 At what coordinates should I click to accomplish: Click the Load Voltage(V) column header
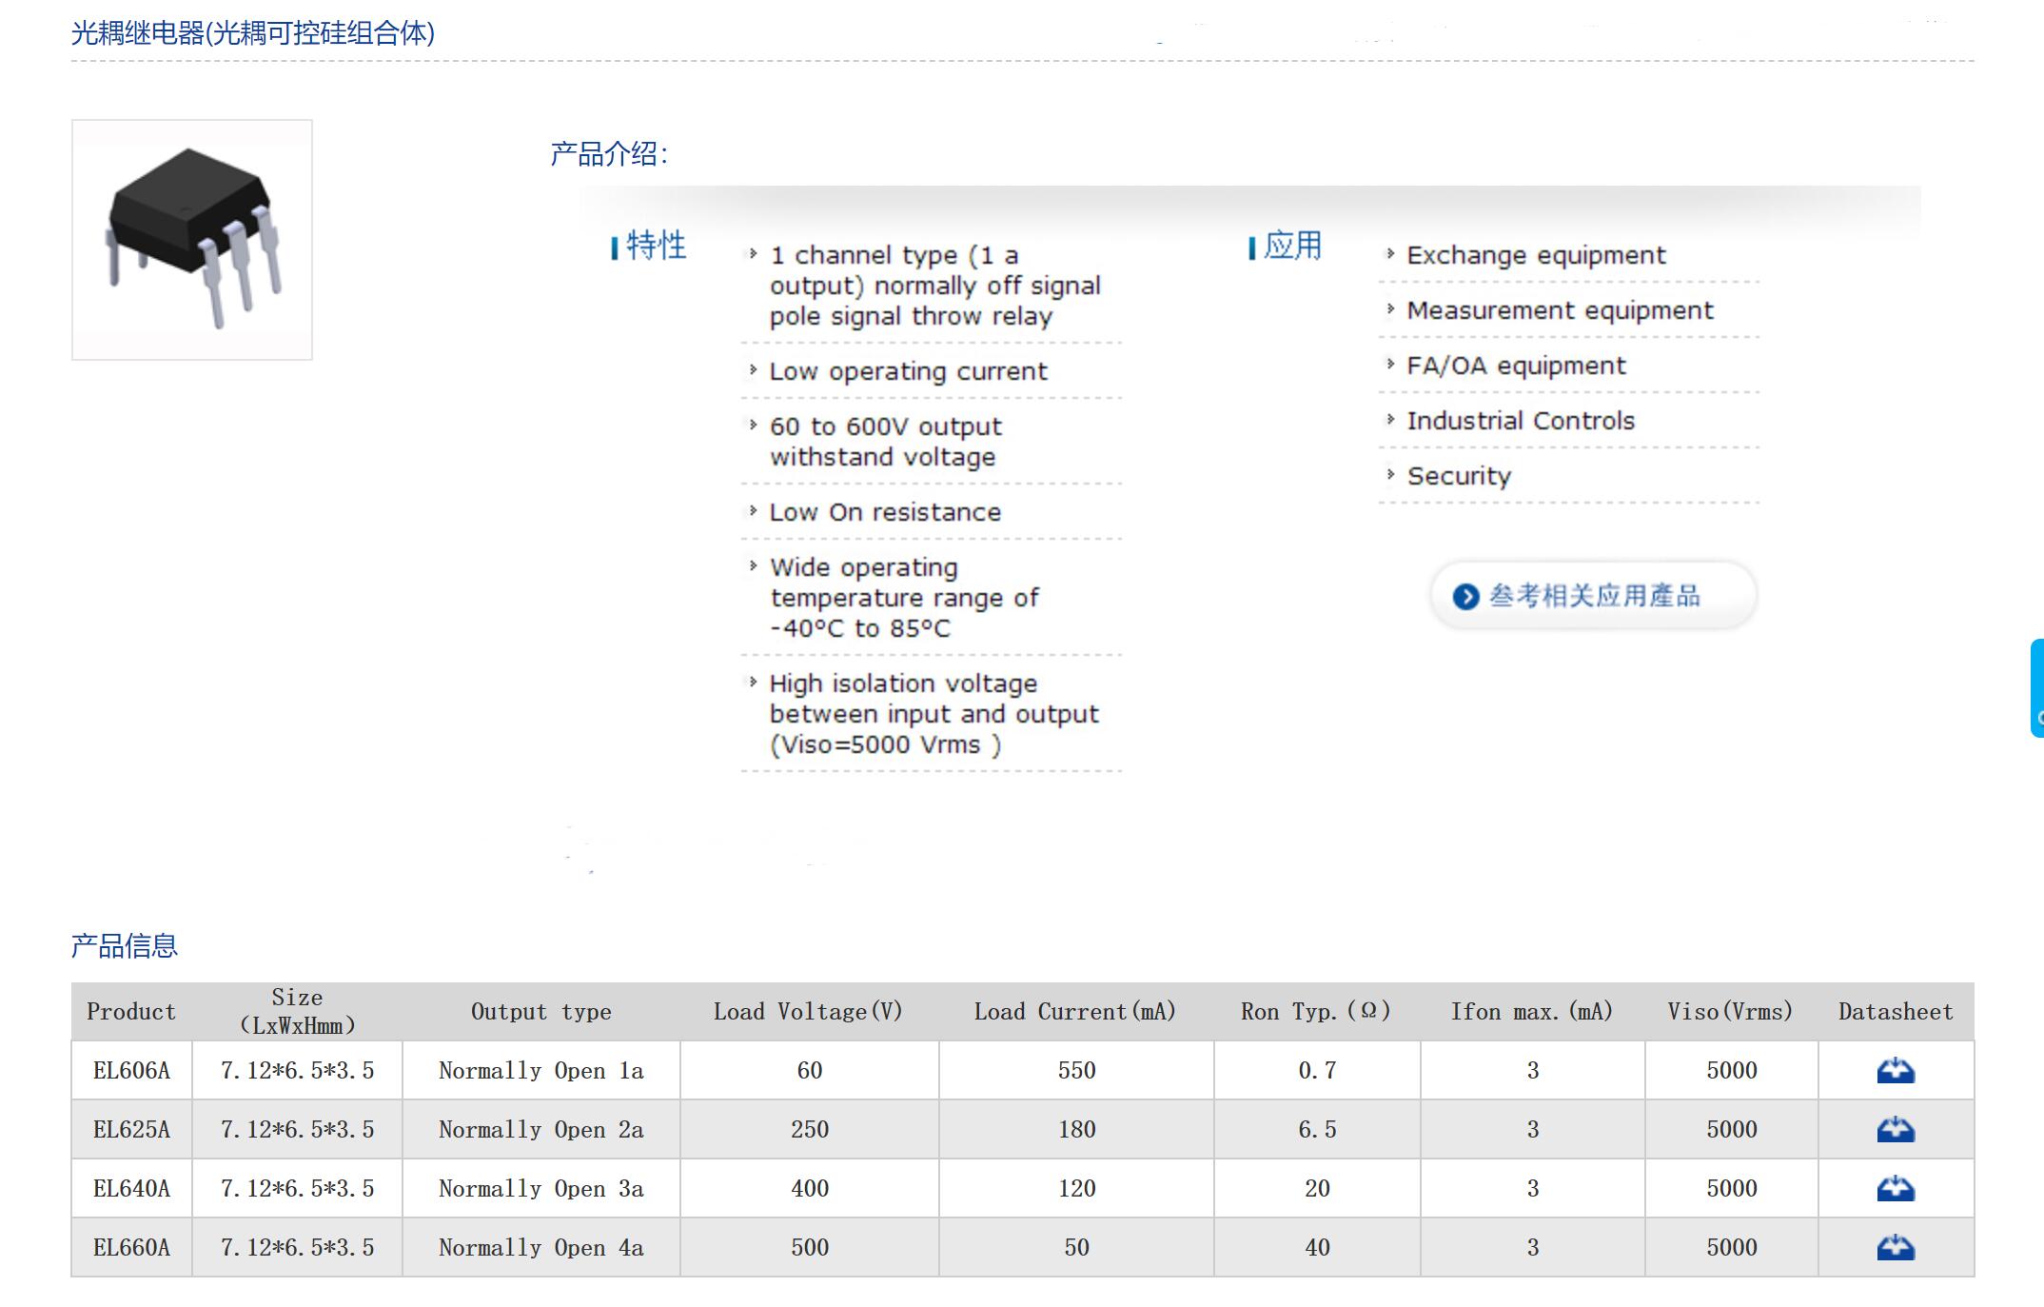coord(808,1012)
